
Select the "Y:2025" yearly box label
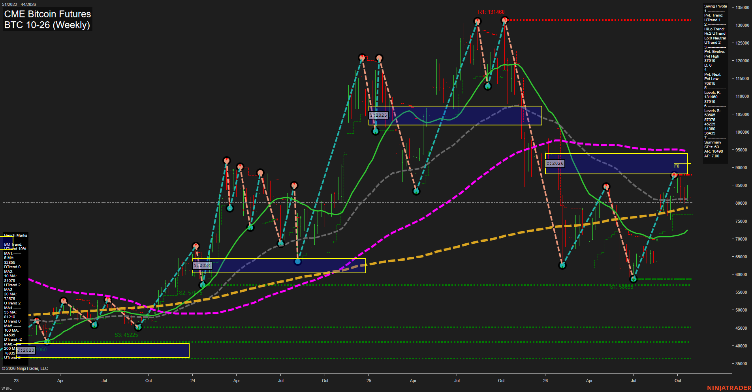pos(378,115)
